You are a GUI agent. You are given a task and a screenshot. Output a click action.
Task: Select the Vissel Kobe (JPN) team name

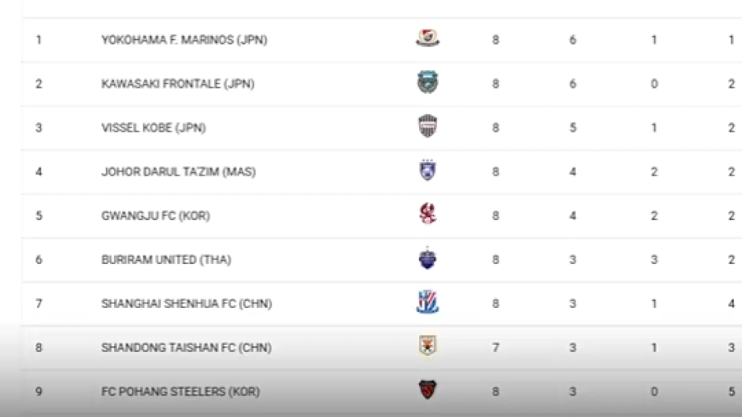pyautogui.click(x=154, y=128)
